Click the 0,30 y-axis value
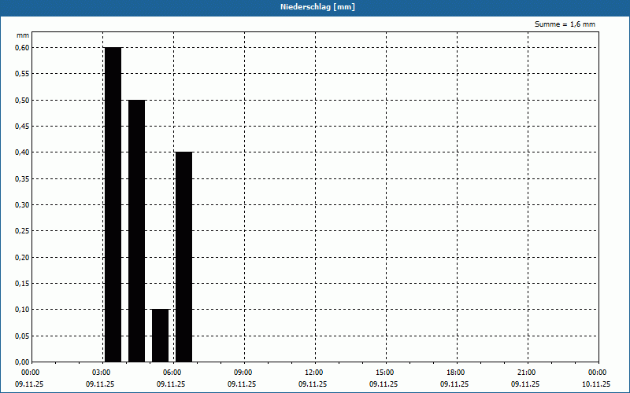630x393 pixels. (x=21, y=204)
